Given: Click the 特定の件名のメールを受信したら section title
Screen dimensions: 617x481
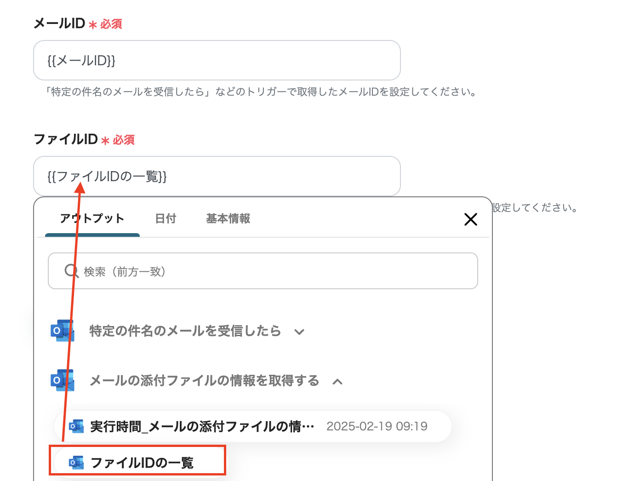Looking at the screenshot, I should click(x=185, y=331).
